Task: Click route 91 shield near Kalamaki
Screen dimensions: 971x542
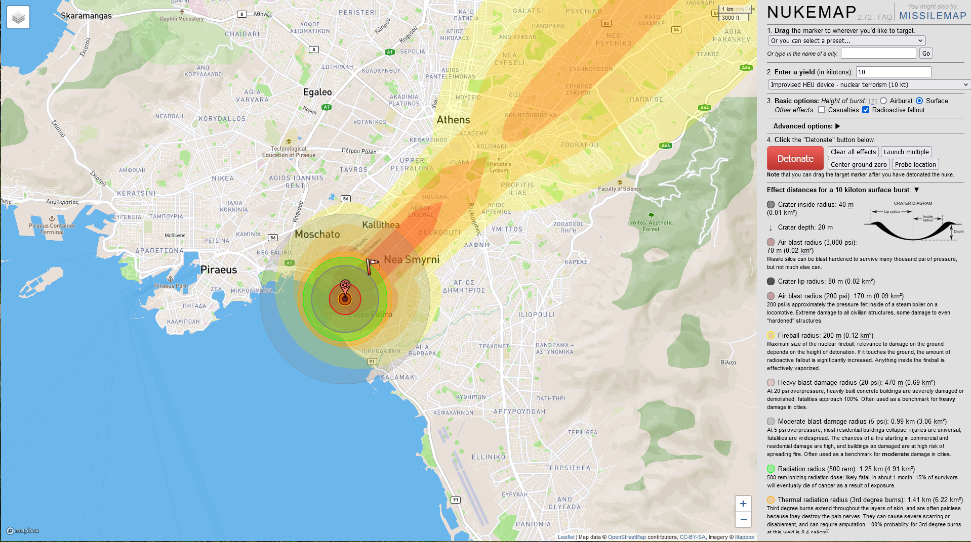Action: click(x=372, y=362)
